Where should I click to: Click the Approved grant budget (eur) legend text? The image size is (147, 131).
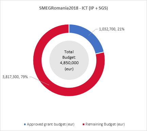click(x=51, y=124)
